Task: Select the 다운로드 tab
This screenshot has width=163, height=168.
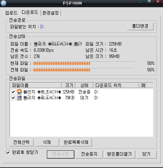Action: click(30, 12)
